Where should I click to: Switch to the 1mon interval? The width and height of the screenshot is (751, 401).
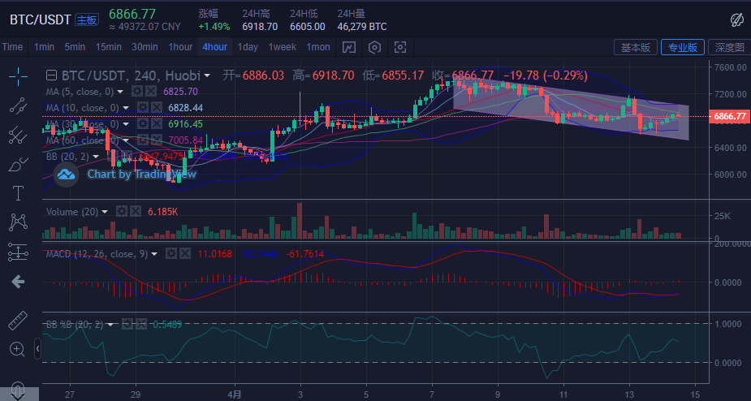pos(318,47)
